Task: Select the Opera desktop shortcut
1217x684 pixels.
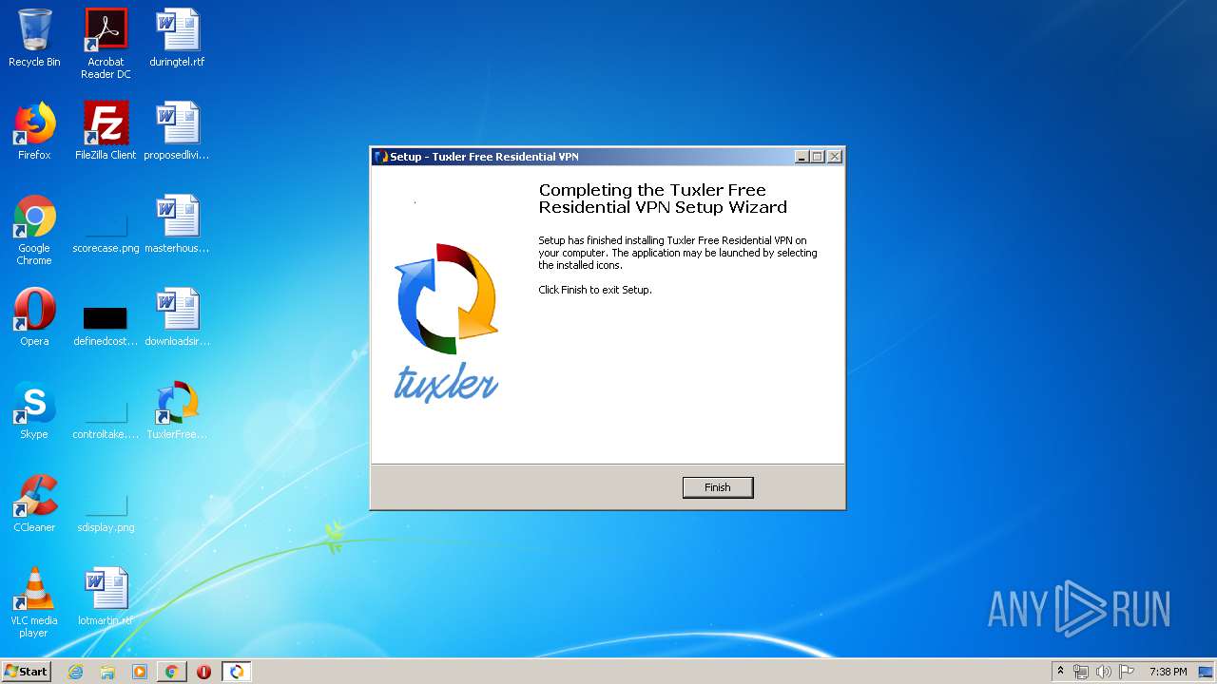Action: coord(34,317)
